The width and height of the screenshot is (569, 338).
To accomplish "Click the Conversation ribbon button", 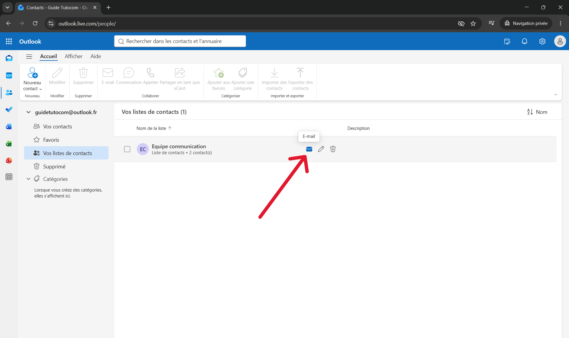I will 129,76.
